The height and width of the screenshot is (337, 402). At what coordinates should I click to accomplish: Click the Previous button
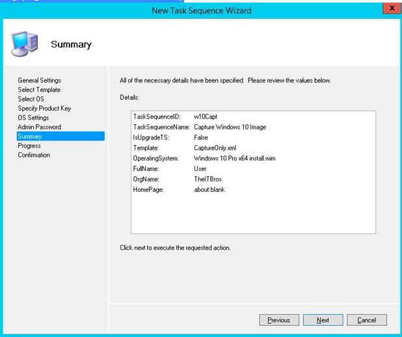pyautogui.click(x=279, y=320)
